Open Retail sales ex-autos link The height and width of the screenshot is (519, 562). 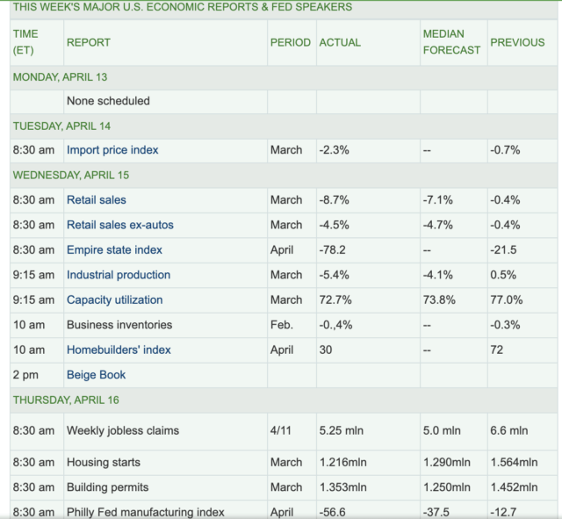pyautogui.click(x=120, y=225)
